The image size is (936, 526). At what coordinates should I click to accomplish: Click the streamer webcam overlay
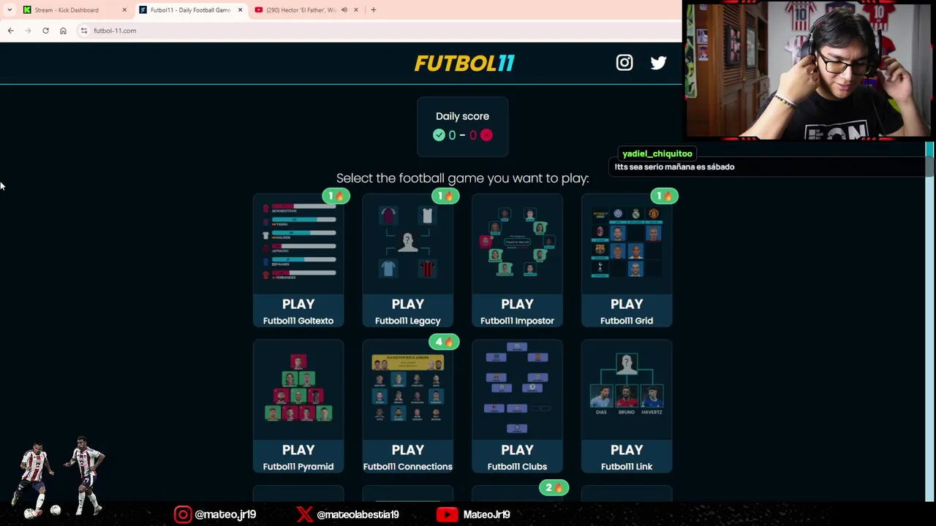808,71
